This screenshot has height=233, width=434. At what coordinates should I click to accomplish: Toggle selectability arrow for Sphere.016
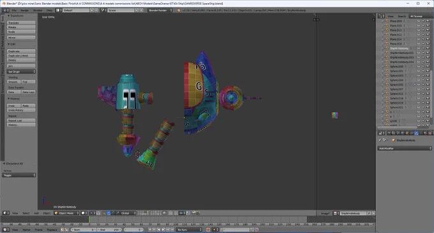423,98
